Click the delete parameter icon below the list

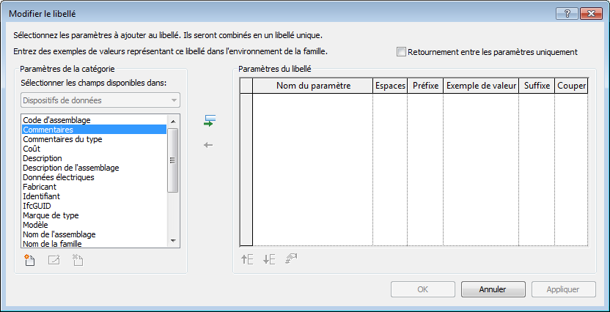click(78, 260)
